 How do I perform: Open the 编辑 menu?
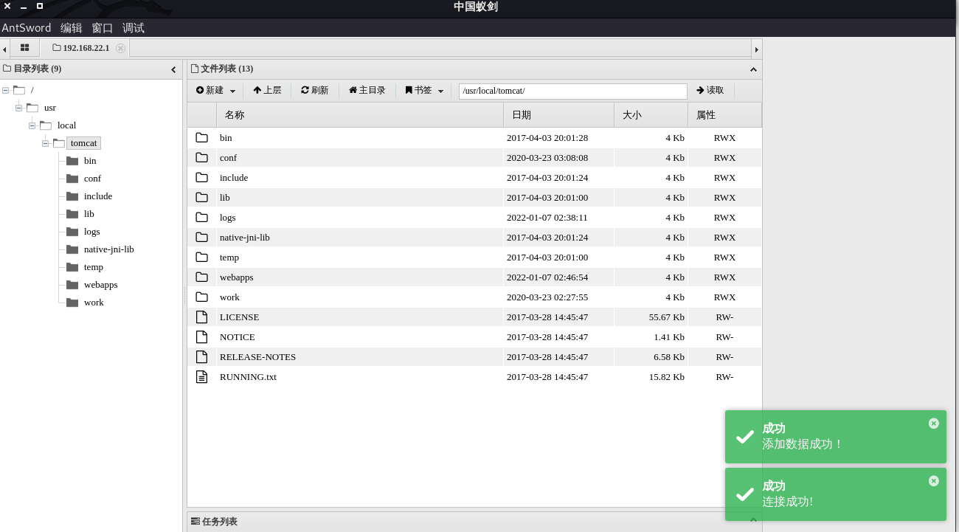pos(72,28)
